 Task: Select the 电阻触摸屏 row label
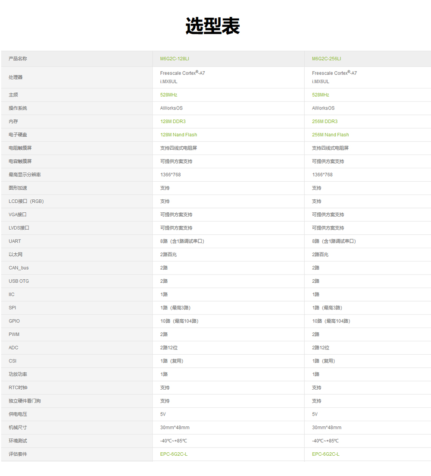pos(20,148)
